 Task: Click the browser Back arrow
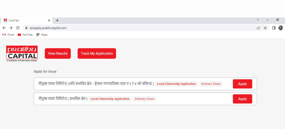click(x=4, y=28)
